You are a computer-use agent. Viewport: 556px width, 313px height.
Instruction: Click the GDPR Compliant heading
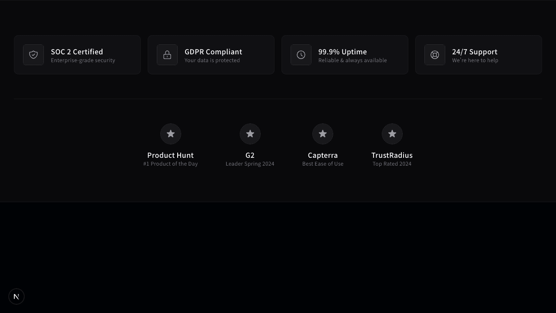(x=213, y=52)
